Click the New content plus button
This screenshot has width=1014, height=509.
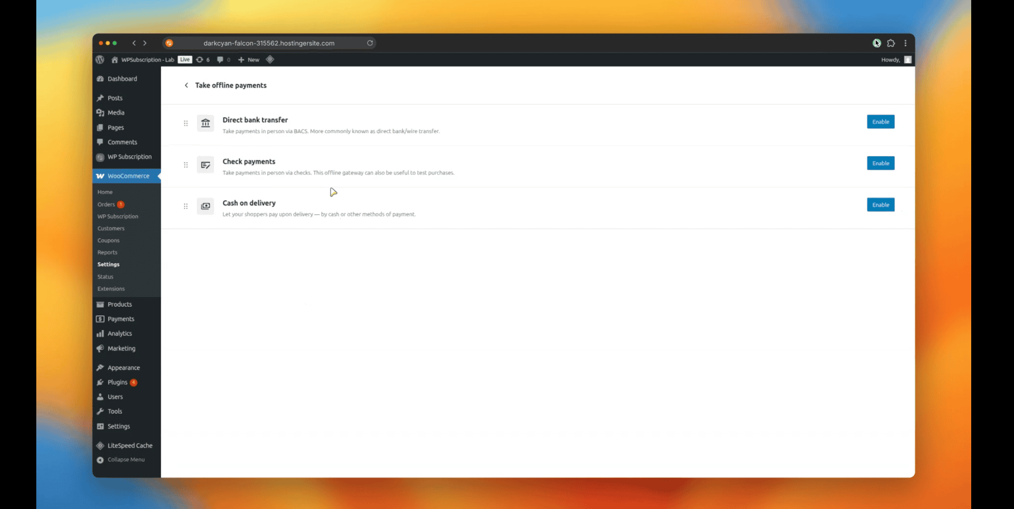249,60
